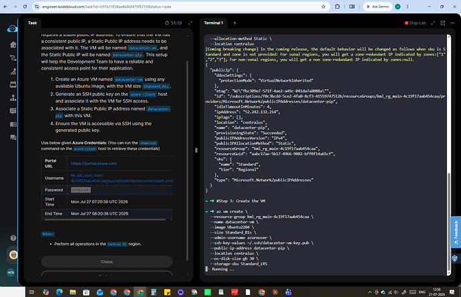Screen dimensions: 461x297
Task: Open the leaderboard podium sidebar icon
Action: [13, 98]
